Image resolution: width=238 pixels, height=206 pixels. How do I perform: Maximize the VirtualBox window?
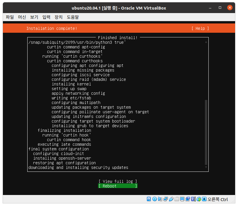tap(220, 8)
